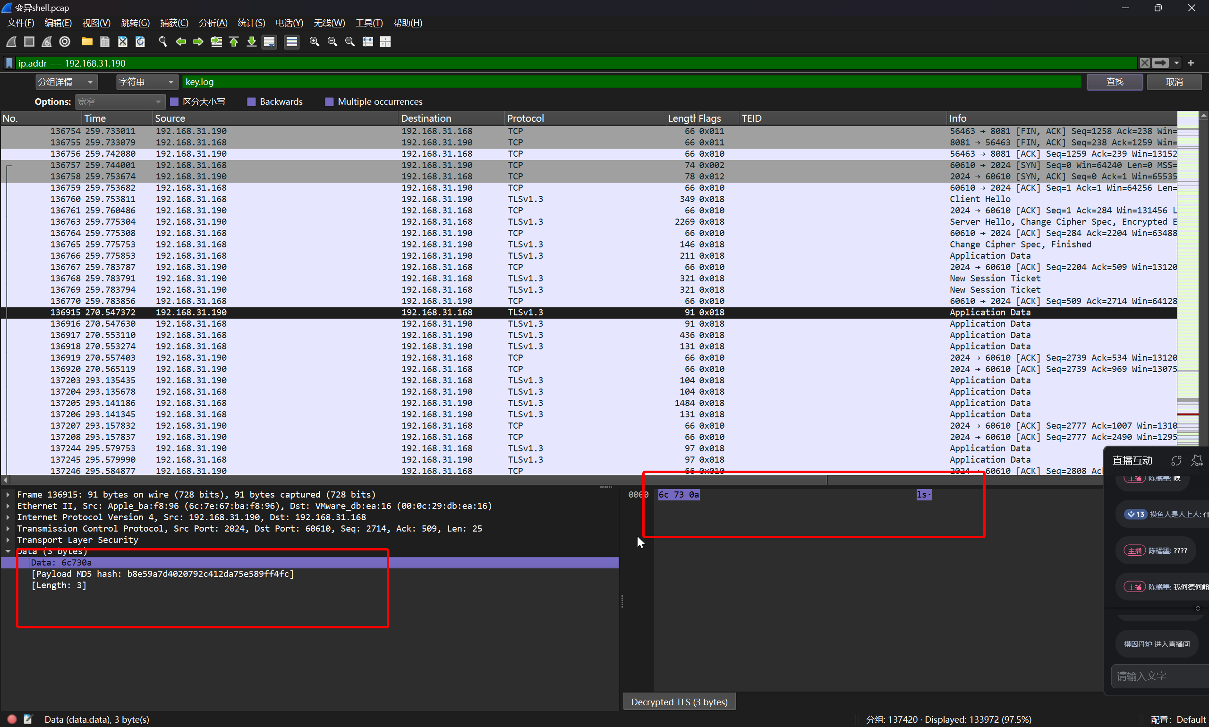The height and width of the screenshot is (727, 1209).
Task: Toggle the 区分大小写 case sensitive checkbox
Action: 174,102
